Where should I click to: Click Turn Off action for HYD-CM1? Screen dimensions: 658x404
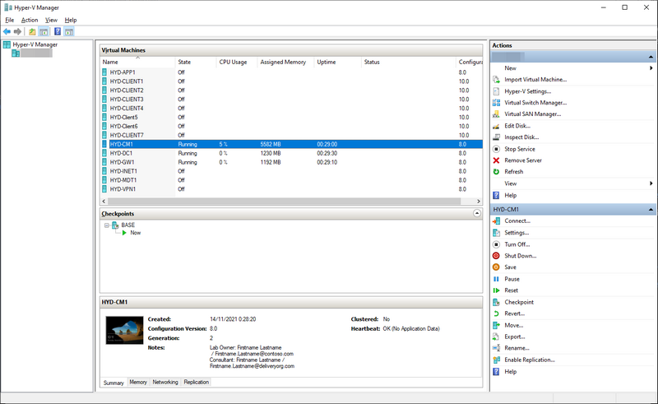(x=517, y=244)
